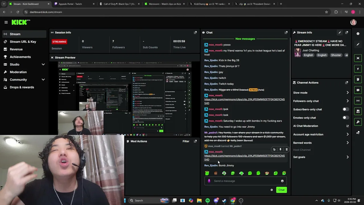364x205 pixels.
Task: Open the Achievements page
Action: [x=24, y=57]
